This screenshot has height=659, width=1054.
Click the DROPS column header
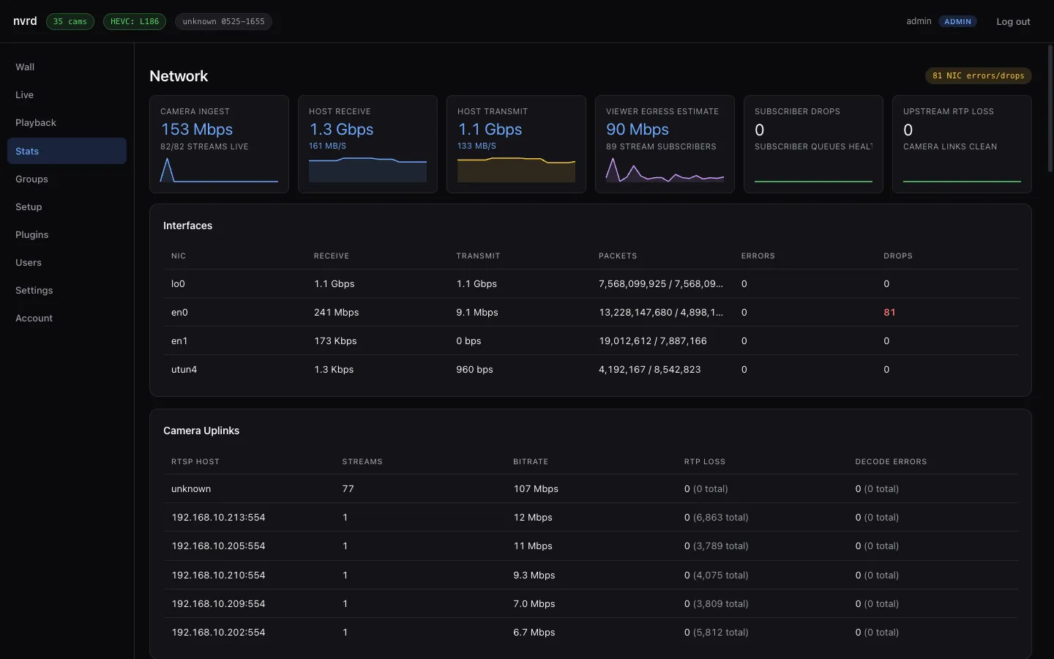point(898,256)
